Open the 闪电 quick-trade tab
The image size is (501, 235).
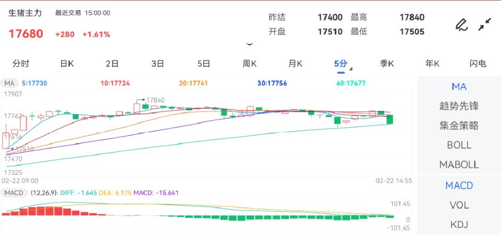(x=478, y=64)
